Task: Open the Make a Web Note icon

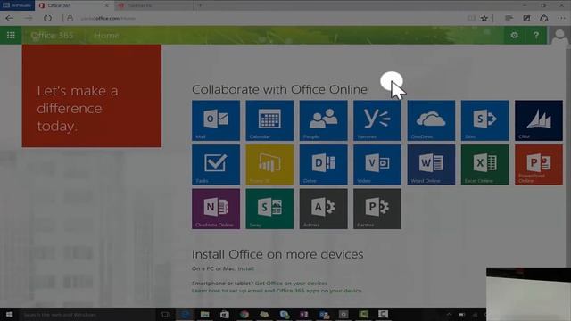Action: [x=526, y=18]
